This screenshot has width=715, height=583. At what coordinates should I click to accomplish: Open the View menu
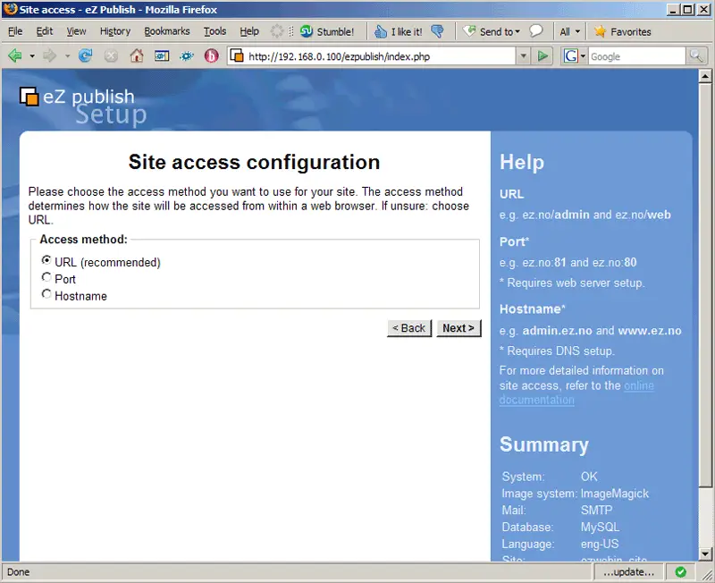point(76,31)
